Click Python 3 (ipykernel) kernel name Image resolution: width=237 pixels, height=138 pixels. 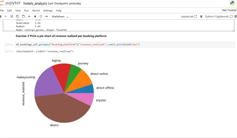pyautogui.click(x=217, y=16)
